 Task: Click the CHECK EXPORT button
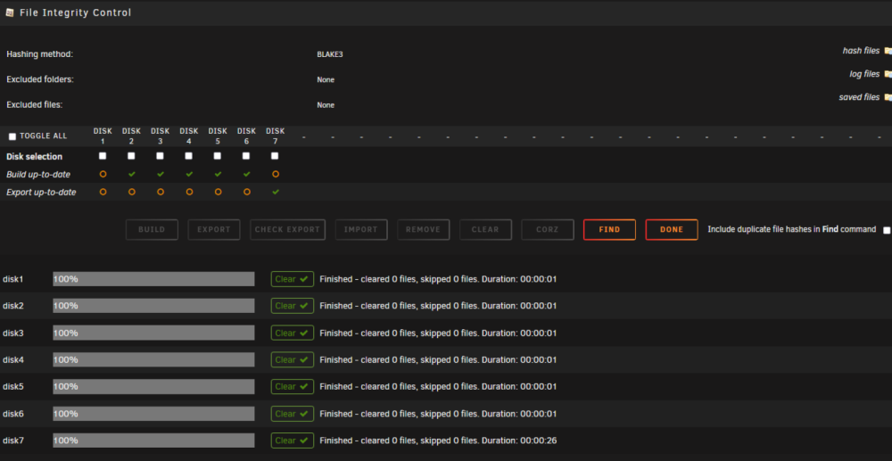(287, 230)
